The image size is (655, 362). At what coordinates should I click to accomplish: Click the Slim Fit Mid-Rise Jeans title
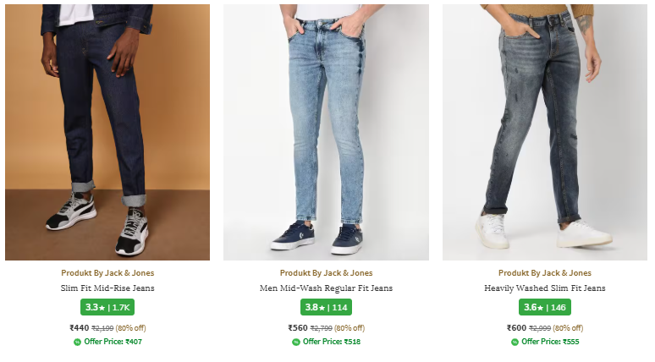pos(107,288)
